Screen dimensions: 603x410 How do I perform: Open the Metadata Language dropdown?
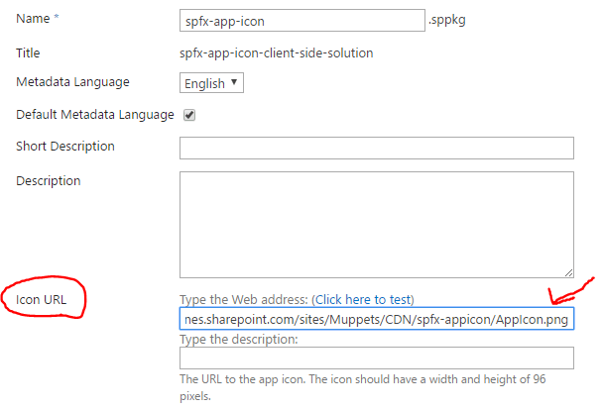[x=211, y=83]
